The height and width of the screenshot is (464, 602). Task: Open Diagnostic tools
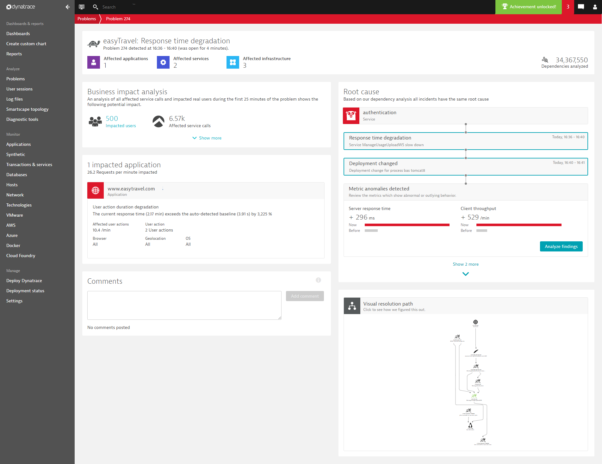pyautogui.click(x=22, y=119)
